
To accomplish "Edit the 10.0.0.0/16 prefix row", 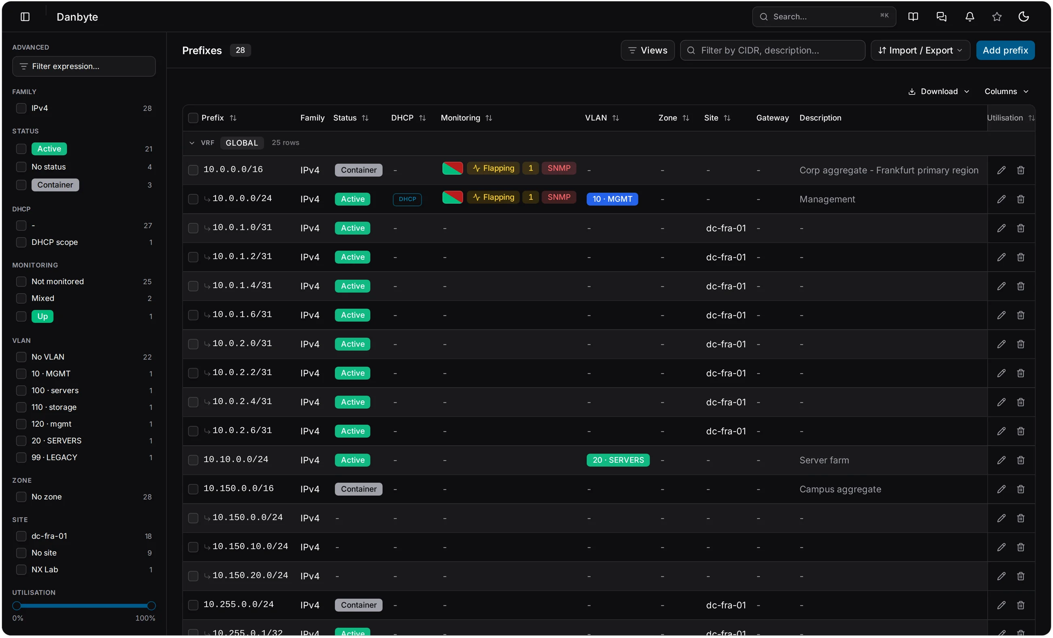I will tap(1001, 170).
